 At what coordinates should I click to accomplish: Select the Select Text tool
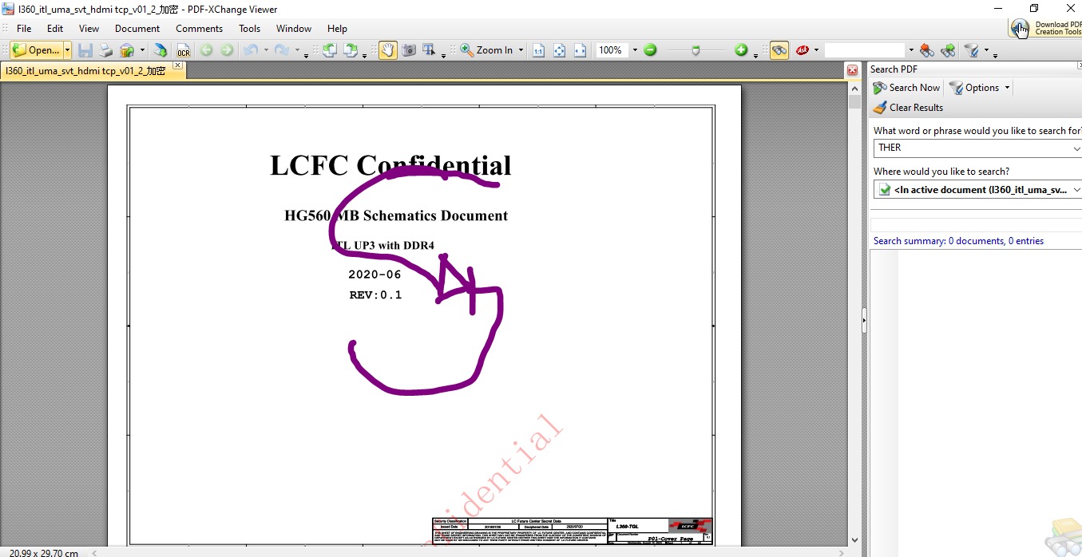430,50
